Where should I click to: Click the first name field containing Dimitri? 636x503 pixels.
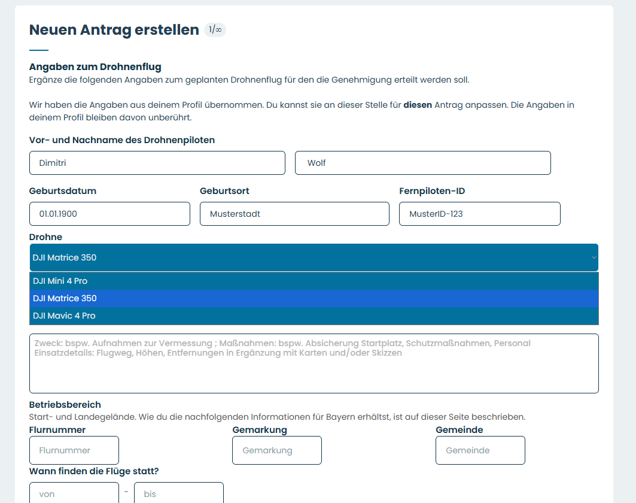tap(157, 163)
